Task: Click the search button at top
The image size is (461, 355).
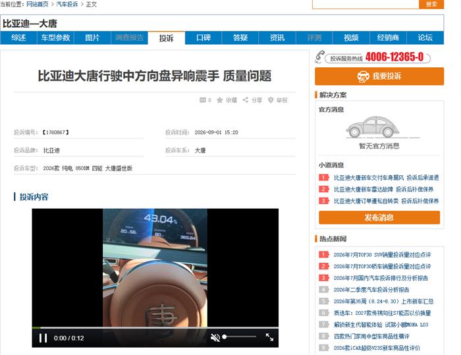Action: [x=431, y=4]
